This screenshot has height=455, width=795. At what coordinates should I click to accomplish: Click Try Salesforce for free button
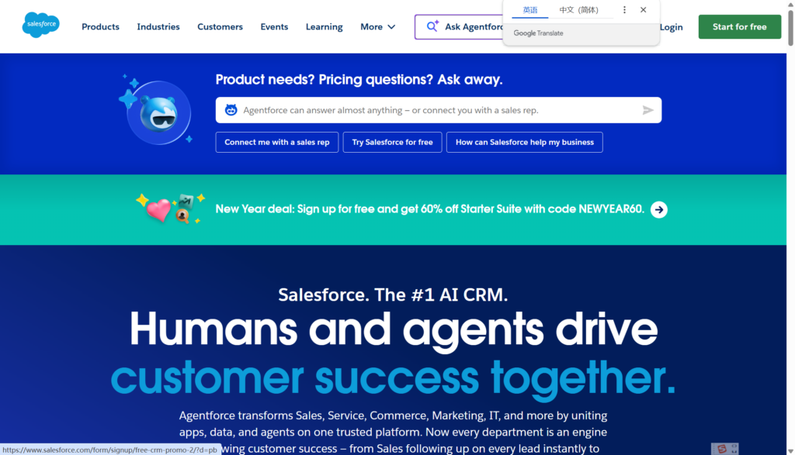pos(392,142)
